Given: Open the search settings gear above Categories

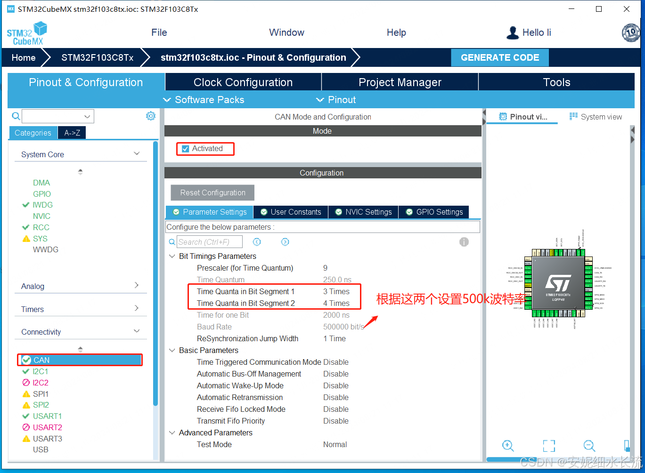Looking at the screenshot, I should click(150, 116).
